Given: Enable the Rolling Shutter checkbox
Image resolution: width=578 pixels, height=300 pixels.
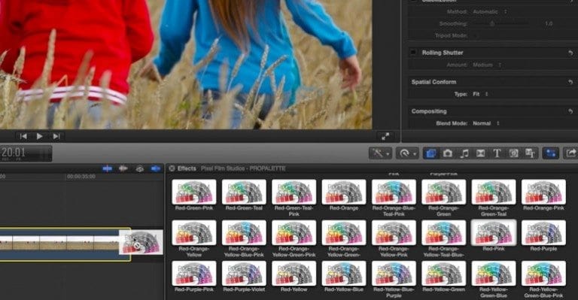Looking at the screenshot, I should pos(413,53).
